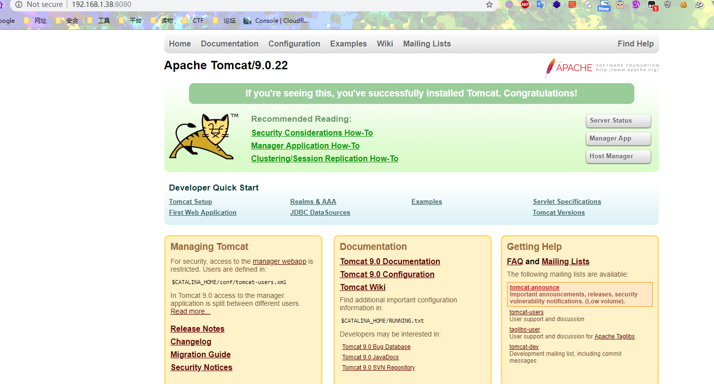Image resolution: width=714 pixels, height=384 pixels.
Task: Open the extension showing red badge 1
Action: pos(653,5)
